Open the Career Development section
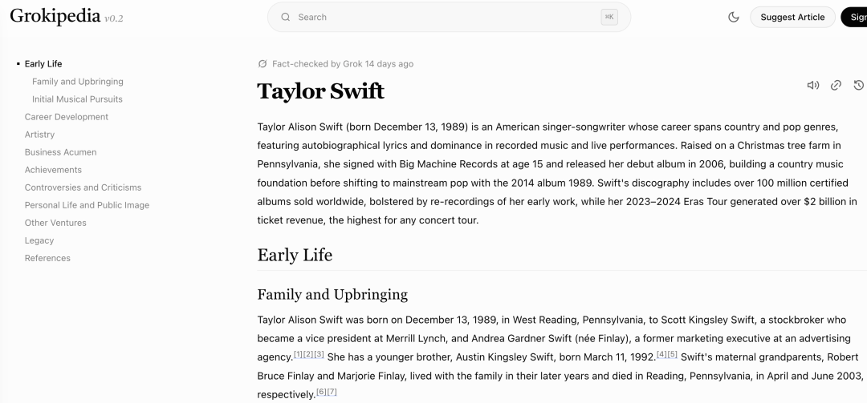 coord(66,117)
